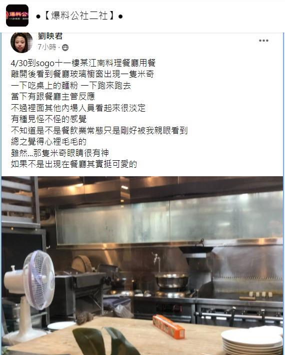Screen dimensions: 285x355
Task: Click the last line 如果不是出現在餐廳其實挺可愛的
Action: (x=74, y=164)
